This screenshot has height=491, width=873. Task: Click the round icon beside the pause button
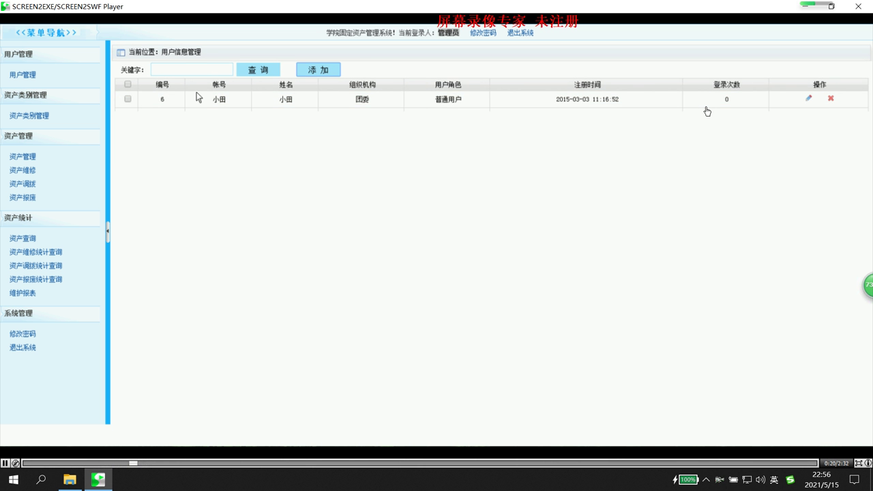click(15, 463)
